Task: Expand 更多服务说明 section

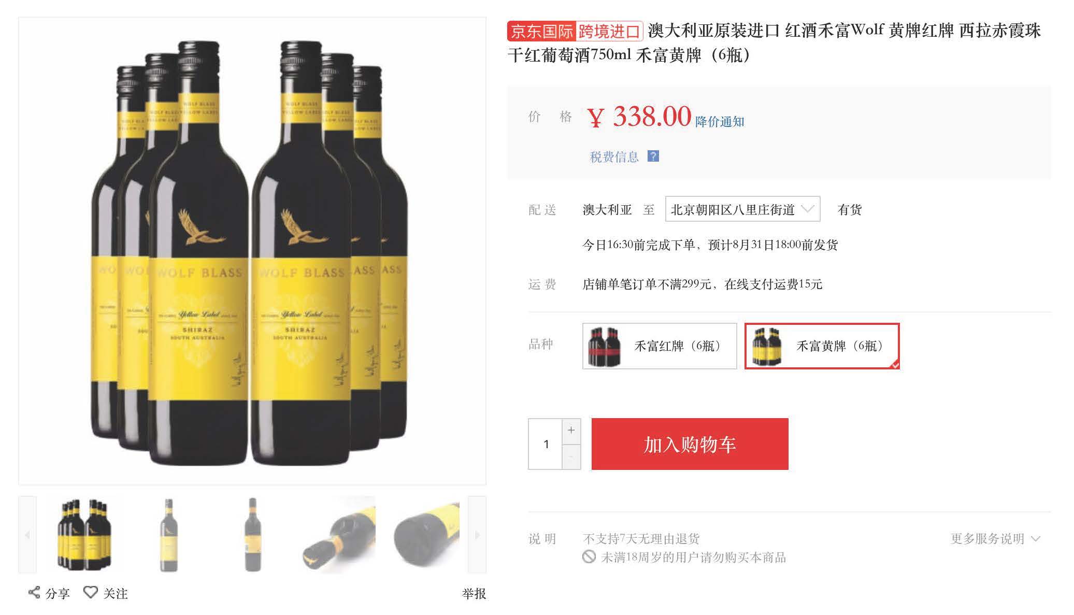Action: tap(995, 539)
